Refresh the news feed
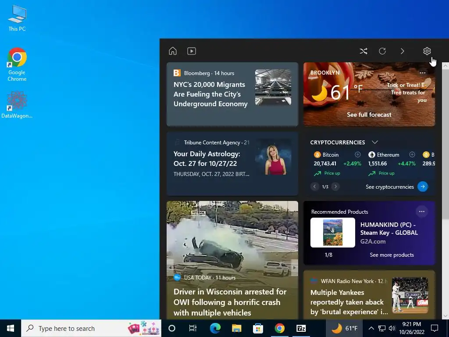Screen dimensions: 449x337 tap(382, 51)
